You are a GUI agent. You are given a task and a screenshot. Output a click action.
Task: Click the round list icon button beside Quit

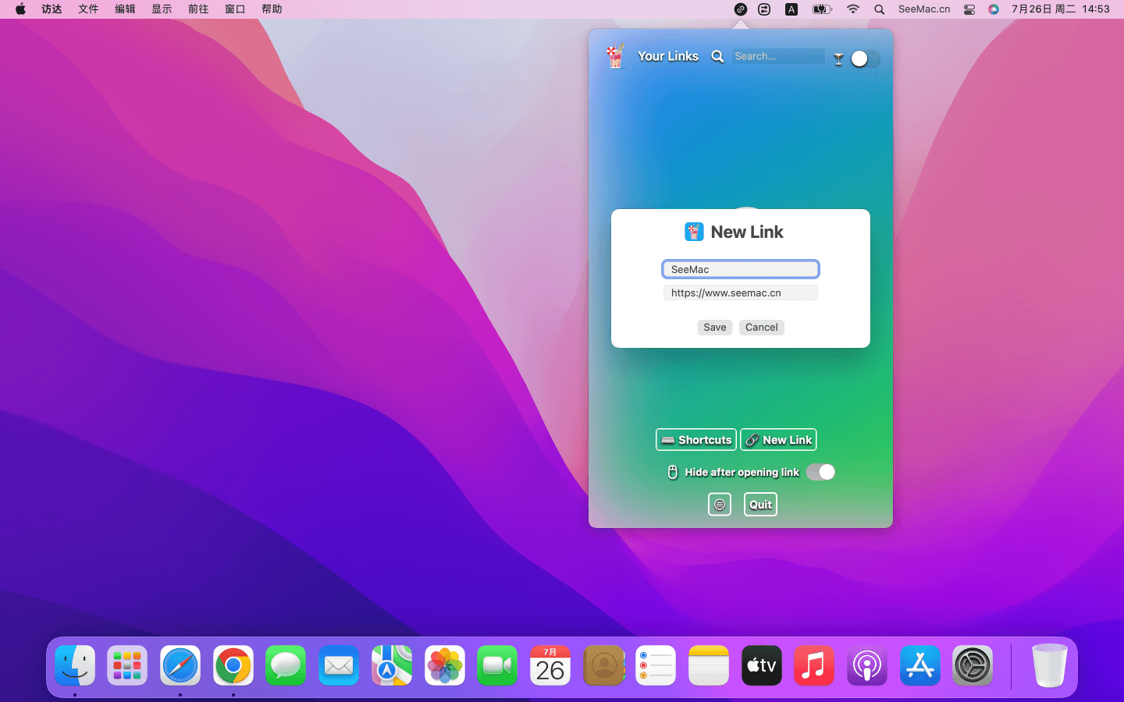click(x=719, y=505)
